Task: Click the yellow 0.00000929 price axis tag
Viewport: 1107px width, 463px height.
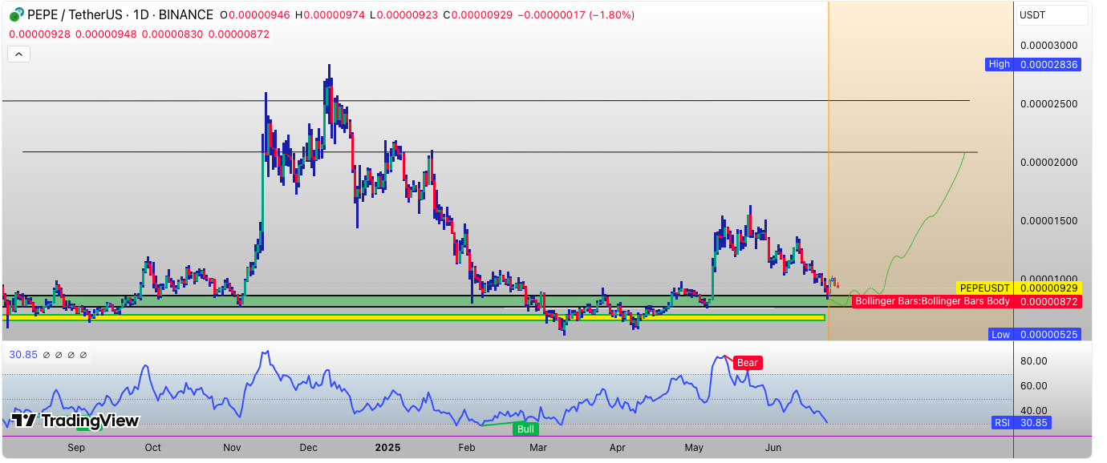Action: [1049, 288]
